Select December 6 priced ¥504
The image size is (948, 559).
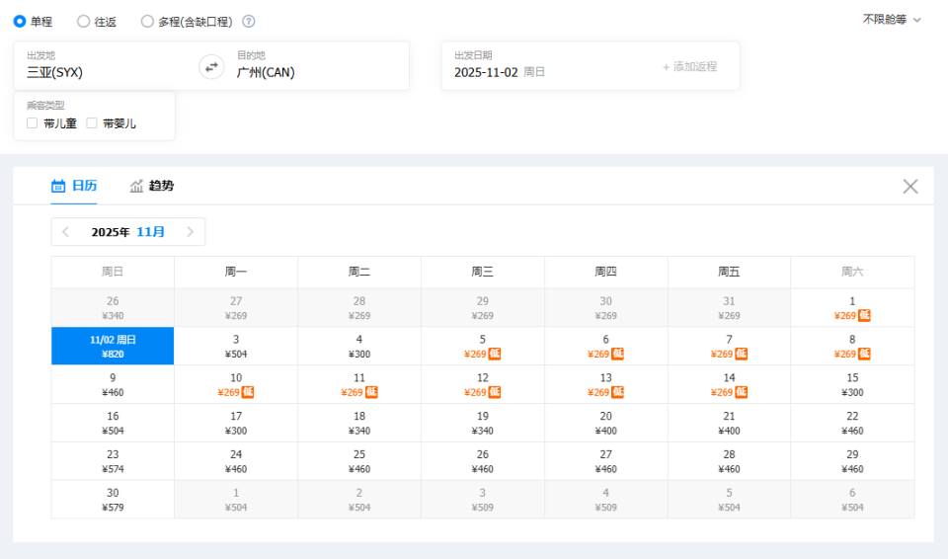pyautogui.click(x=852, y=500)
